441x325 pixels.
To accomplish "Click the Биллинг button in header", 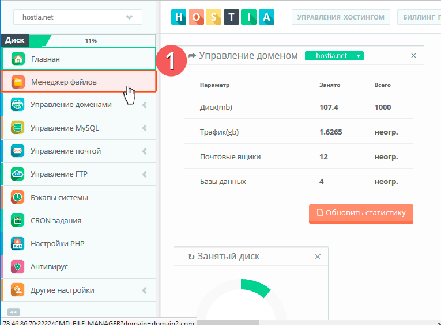I will 419,17.
